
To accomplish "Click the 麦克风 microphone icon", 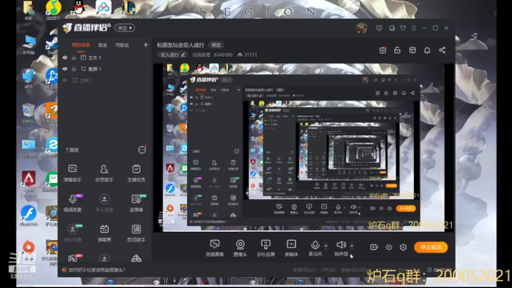I will [315, 245].
